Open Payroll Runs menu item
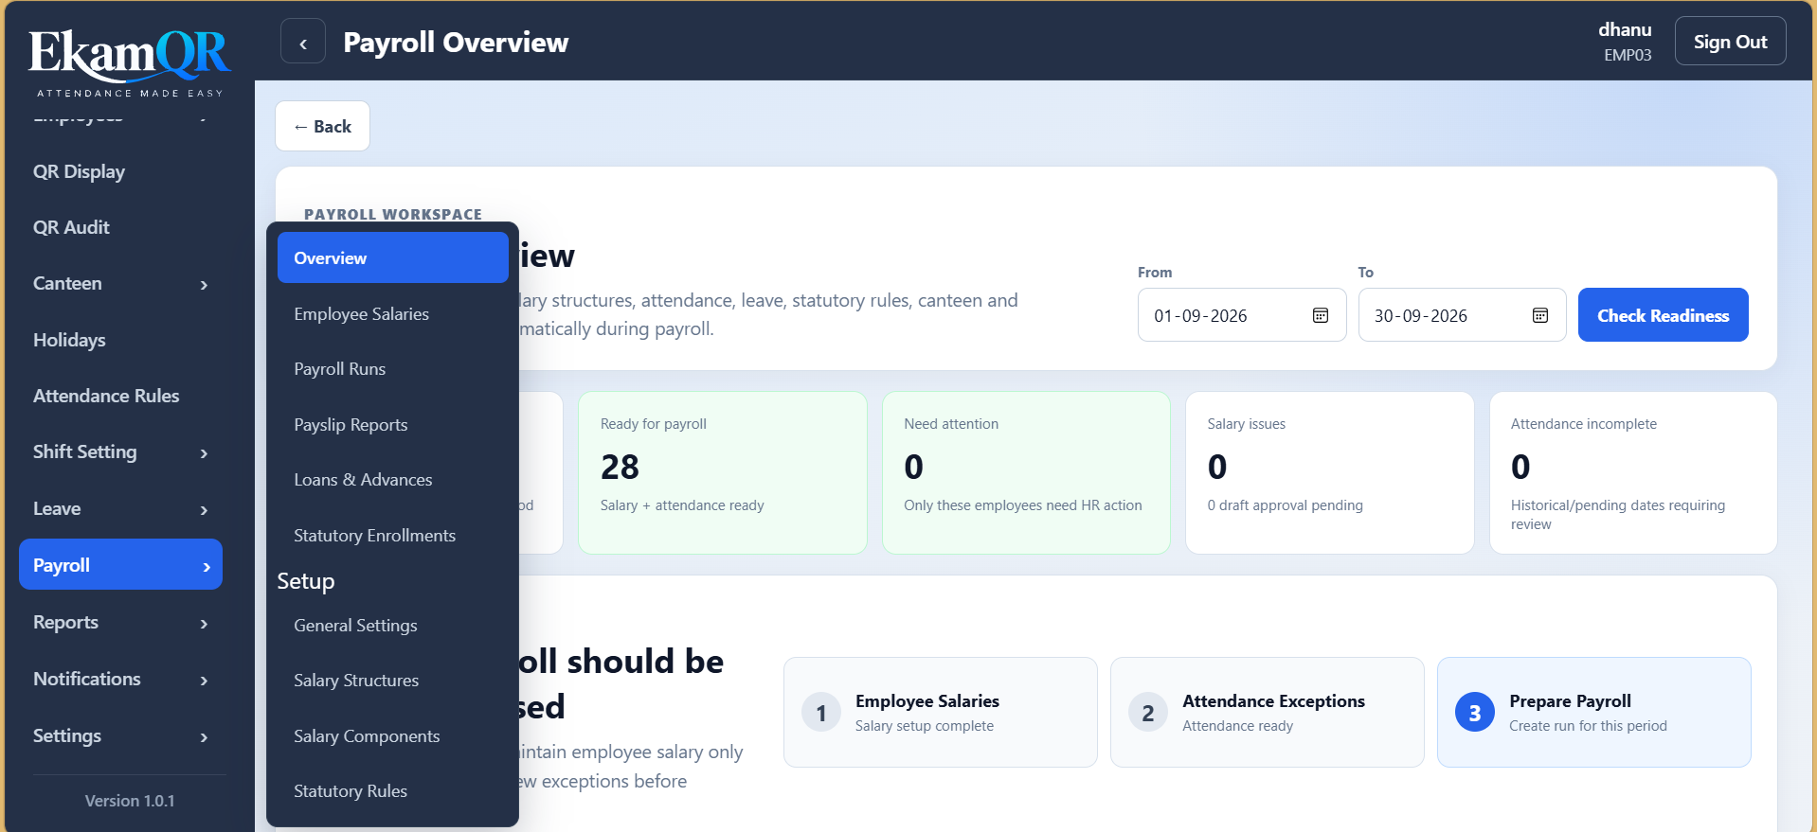 click(393, 368)
